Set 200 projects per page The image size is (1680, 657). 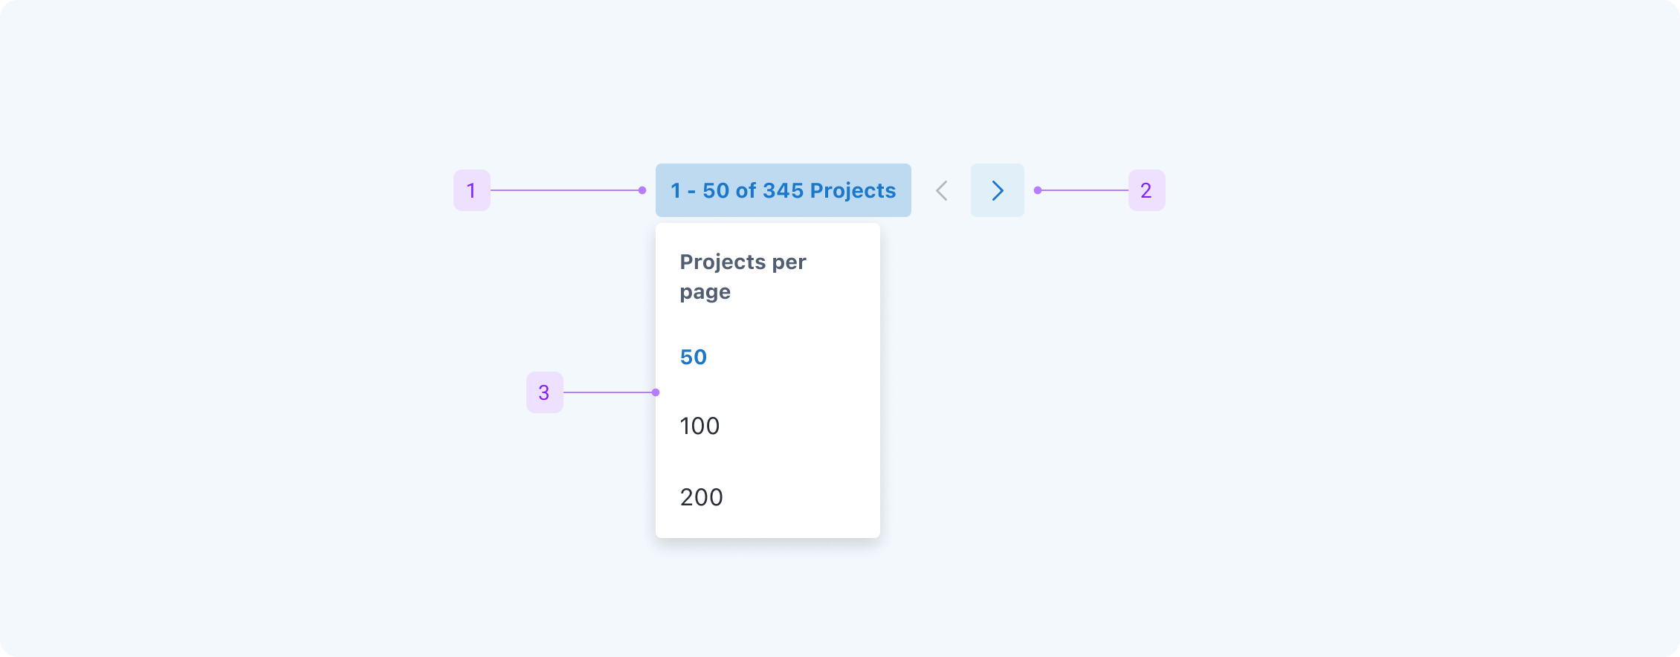[x=701, y=497]
